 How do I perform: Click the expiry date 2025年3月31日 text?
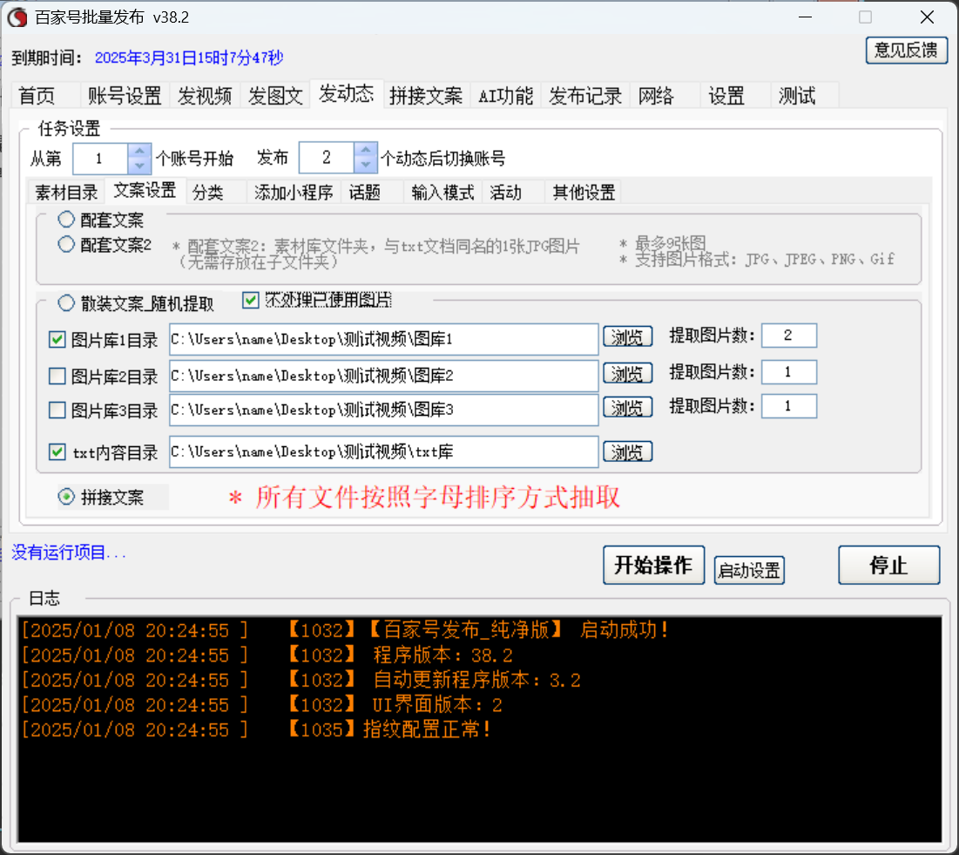[x=189, y=58]
